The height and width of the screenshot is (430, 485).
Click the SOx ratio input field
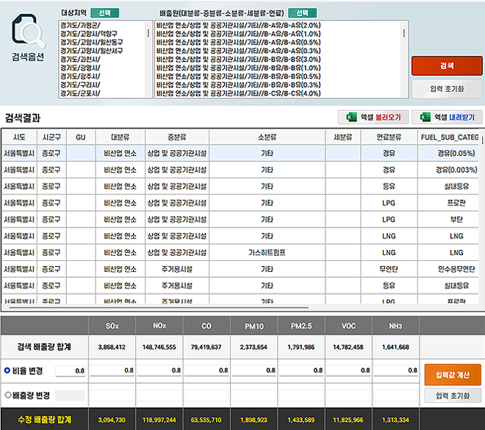(x=112, y=370)
